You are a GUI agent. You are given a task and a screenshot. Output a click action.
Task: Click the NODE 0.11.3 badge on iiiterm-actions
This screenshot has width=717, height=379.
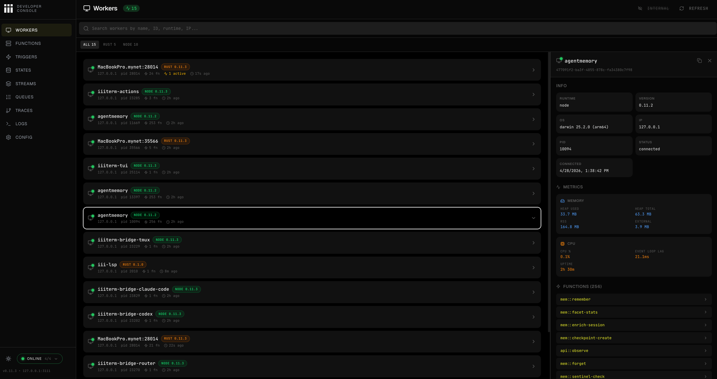(156, 92)
